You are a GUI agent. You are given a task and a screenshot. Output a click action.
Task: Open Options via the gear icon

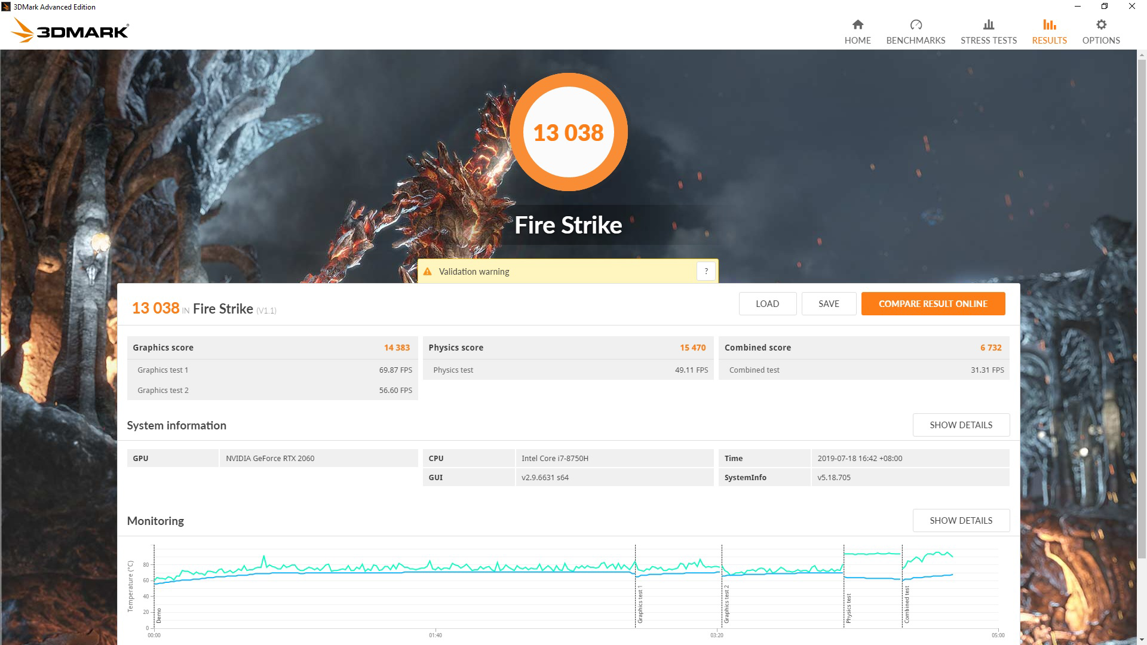click(x=1100, y=24)
